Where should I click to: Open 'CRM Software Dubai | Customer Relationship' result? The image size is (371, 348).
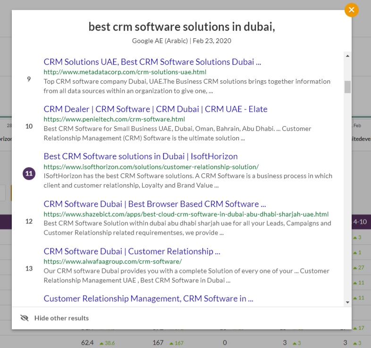[132, 251]
